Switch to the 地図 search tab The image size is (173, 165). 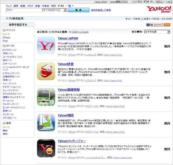[53, 6]
